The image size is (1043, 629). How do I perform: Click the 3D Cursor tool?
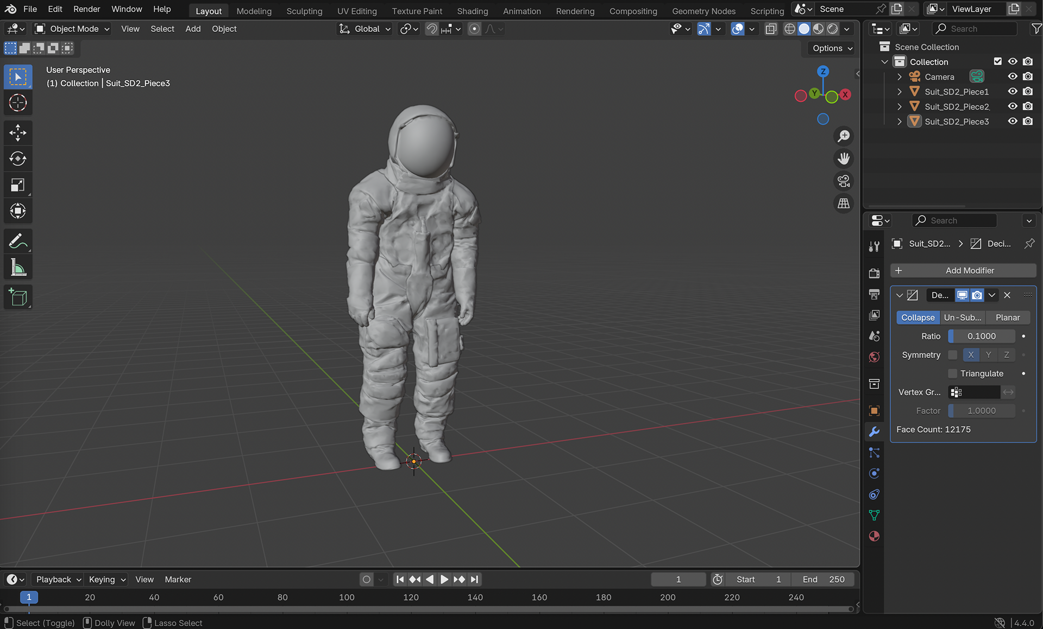[18, 103]
